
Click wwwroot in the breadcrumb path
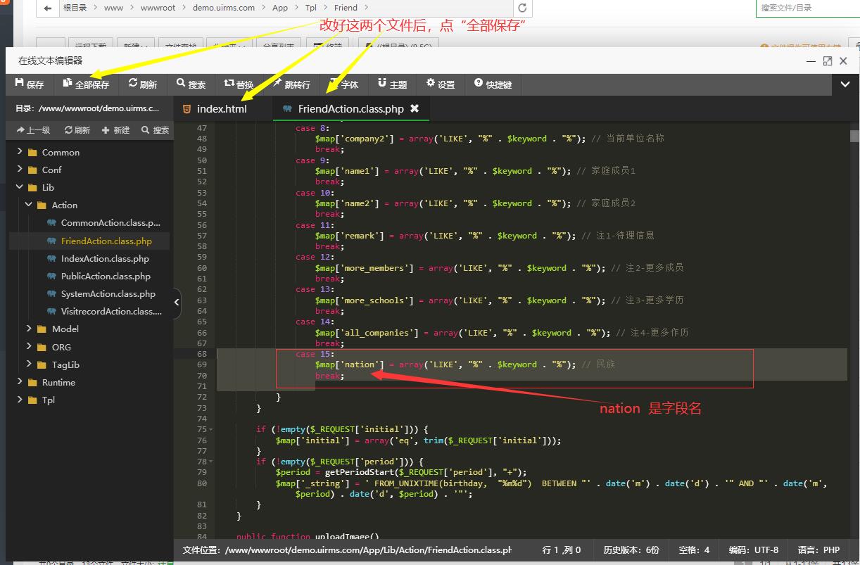click(158, 8)
